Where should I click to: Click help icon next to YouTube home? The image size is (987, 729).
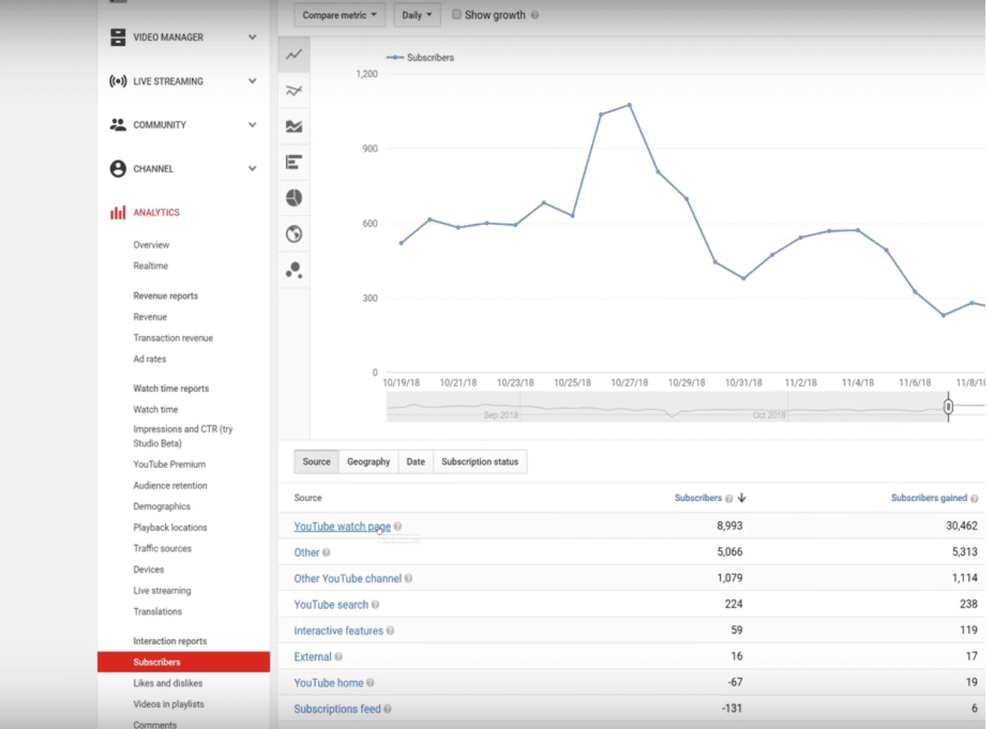point(370,683)
